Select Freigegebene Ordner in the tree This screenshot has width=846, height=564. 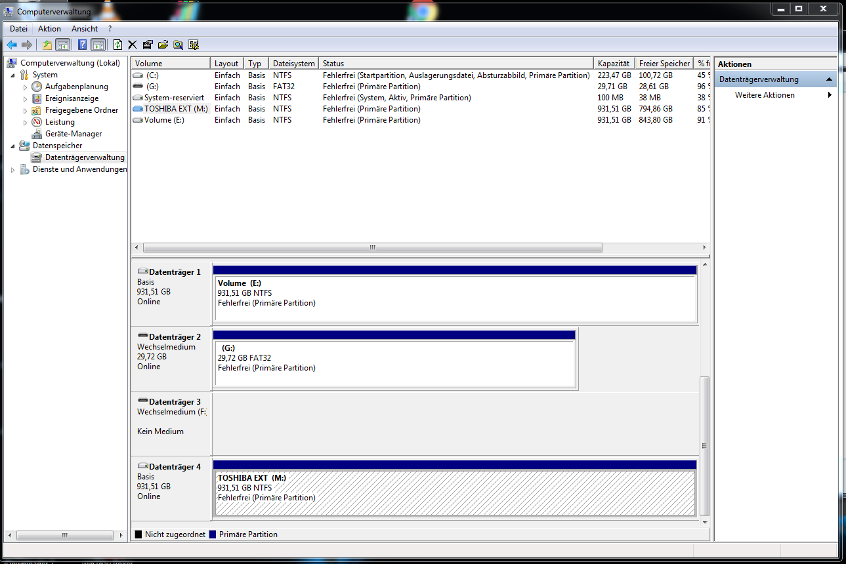pyautogui.click(x=81, y=110)
